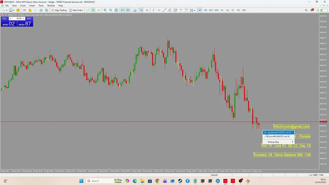Viewport: 329px width, 185px height.
Task: Switch to M15 timeframe
Action: pos(211,10)
